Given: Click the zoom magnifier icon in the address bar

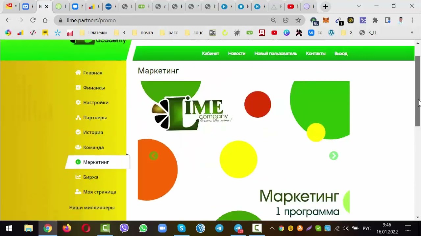Looking at the screenshot, I should point(273,20).
